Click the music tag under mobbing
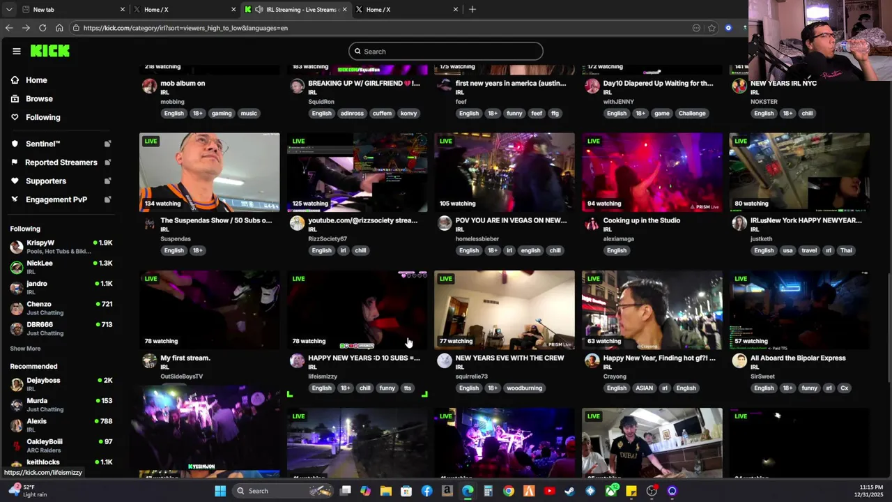 (249, 113)
